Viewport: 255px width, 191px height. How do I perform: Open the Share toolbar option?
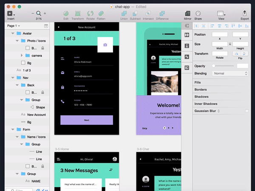pyautogui.click(x=198, y=14)
